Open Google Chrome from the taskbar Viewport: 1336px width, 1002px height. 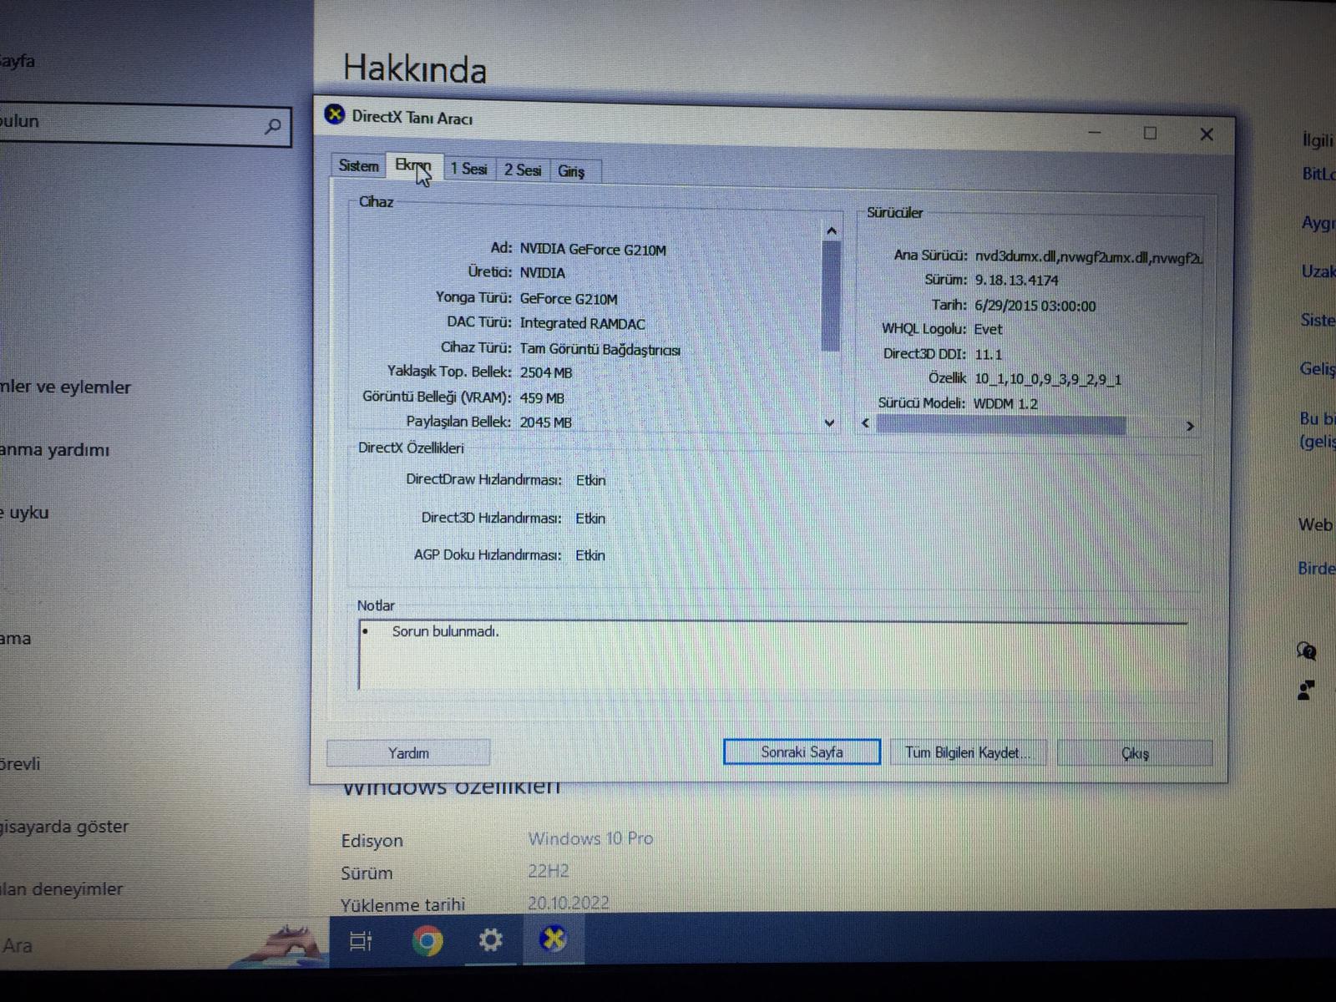[427, 941]
